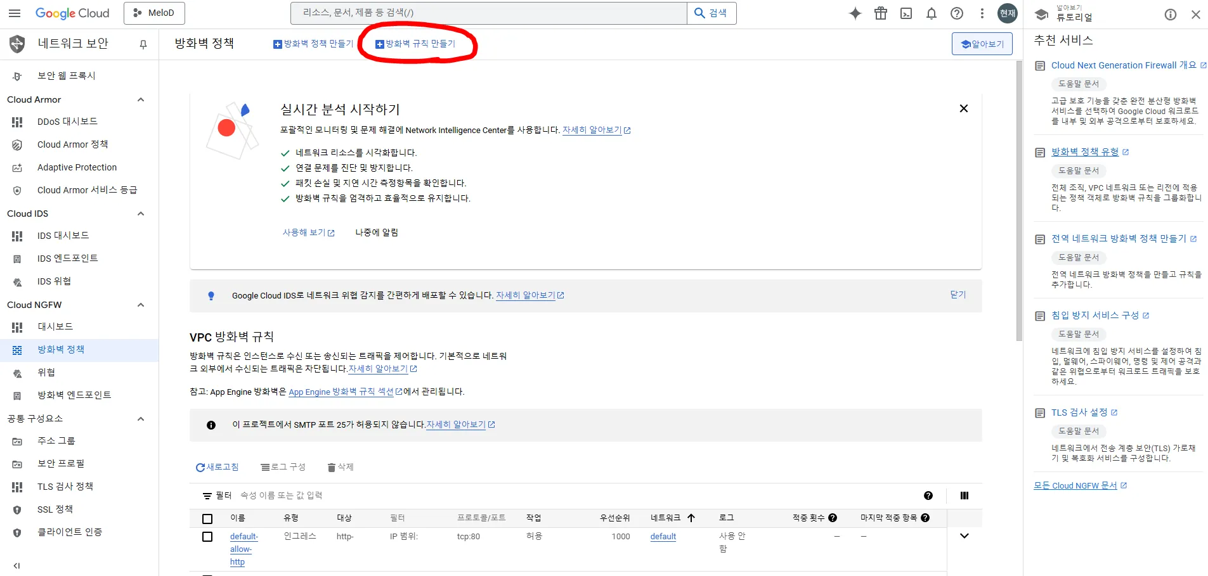The width and height of the screenshot is (1208, 576).
Task: Show 마지막 적중 항목 help tooltip
Action: point(925,518)
